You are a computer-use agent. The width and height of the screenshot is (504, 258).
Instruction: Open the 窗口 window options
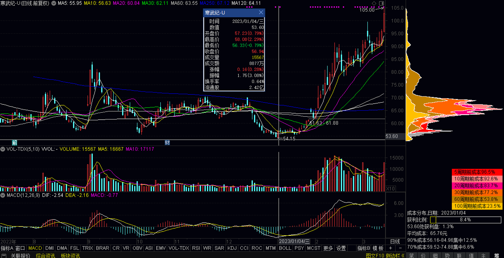click(20, 248)
